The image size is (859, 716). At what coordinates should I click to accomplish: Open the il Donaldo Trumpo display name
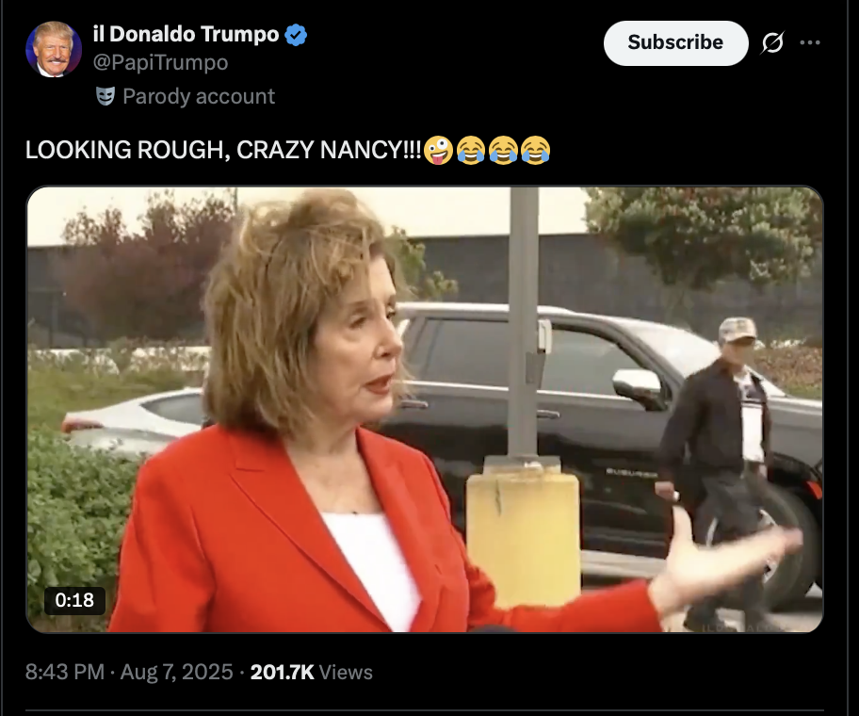coord(186,35)
